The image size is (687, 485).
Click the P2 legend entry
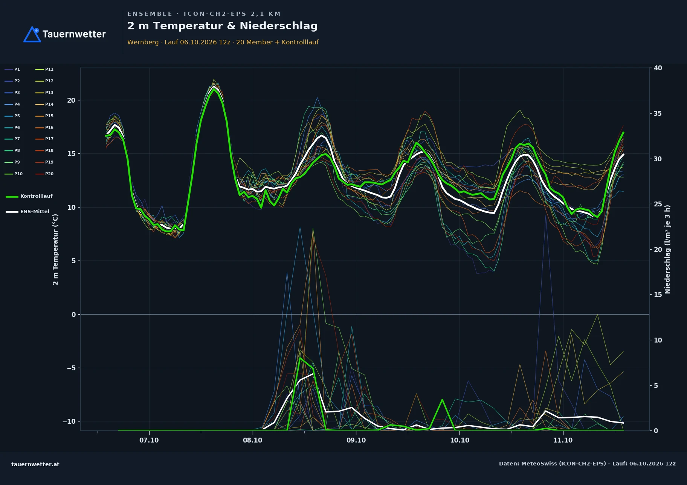[12, 81]
